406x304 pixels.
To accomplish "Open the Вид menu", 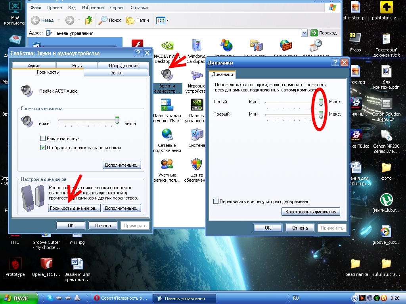I will (x=72, y=8).
